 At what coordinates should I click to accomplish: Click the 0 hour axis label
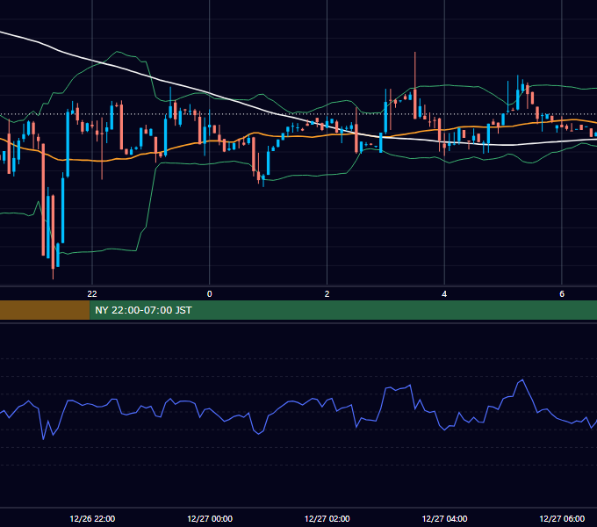[210, 294]
